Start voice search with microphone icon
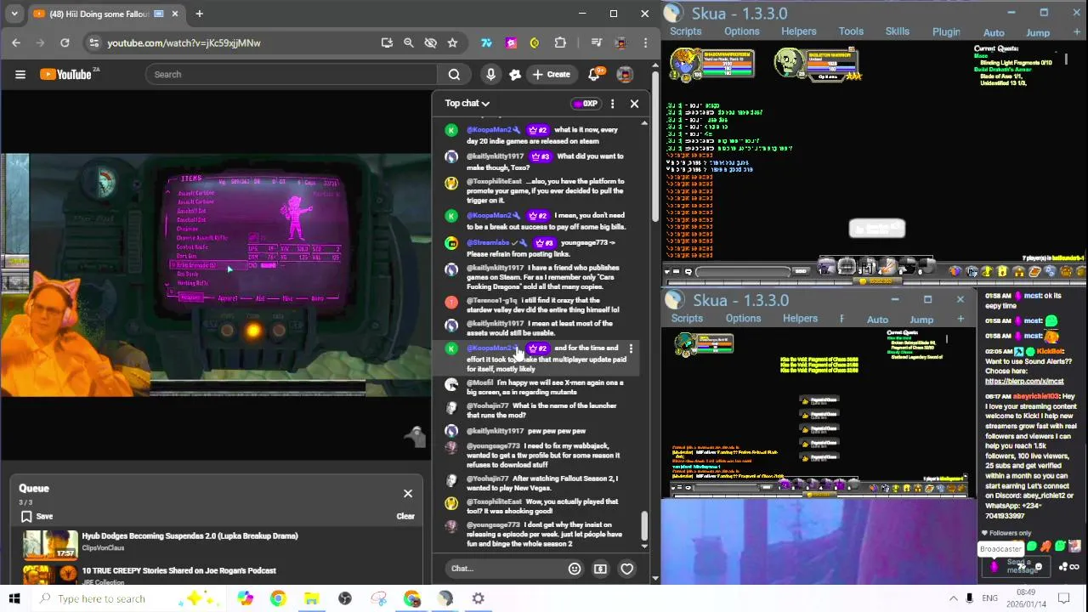The image size is (1088, 612). [490, 74]
